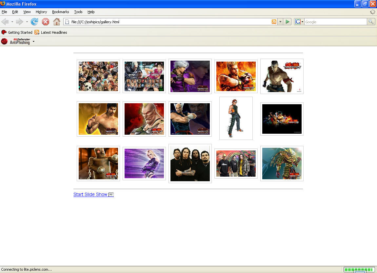Open the character crowd collage thumbnail
The height and width of the screenshot is (273, 377).
coord(98,76)
